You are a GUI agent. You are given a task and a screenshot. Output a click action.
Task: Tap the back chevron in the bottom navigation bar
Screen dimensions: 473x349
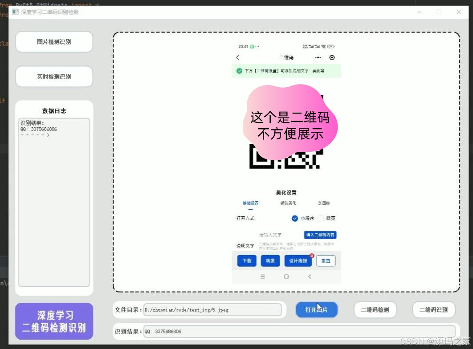[310, 276]
